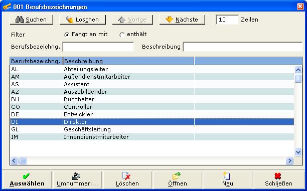Confirm selection with green checkmark Auswählen
Viewport: 307px width, 191px height.
(x=27, y=179)
